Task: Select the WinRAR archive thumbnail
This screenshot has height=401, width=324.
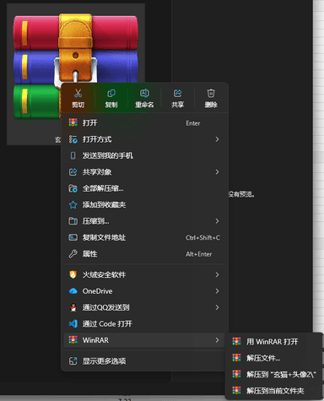Action: [x=75, y=67]
